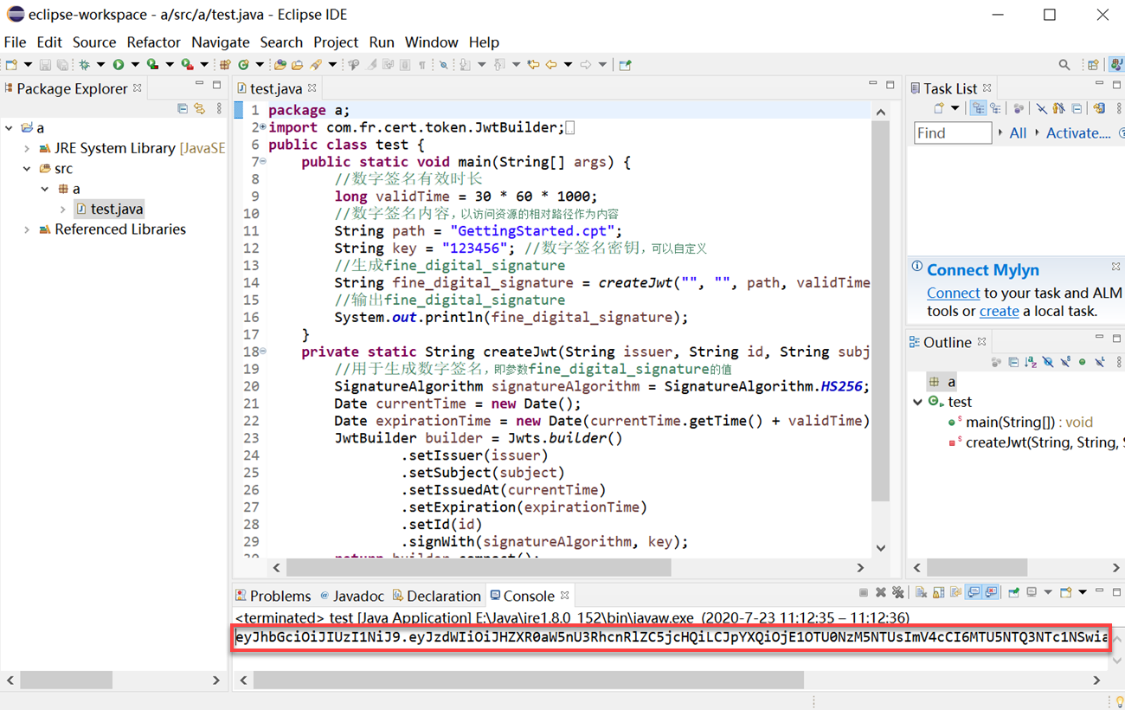Open the Run button dropdown arrow
Viewport: 1125px width, 710px height.
pos(134,65)
